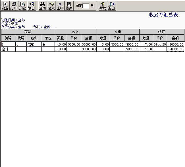The width and height of the screenshot is (185, 167).
Task: Click the 退出 exit icon
Action: (x=112, y=6)
